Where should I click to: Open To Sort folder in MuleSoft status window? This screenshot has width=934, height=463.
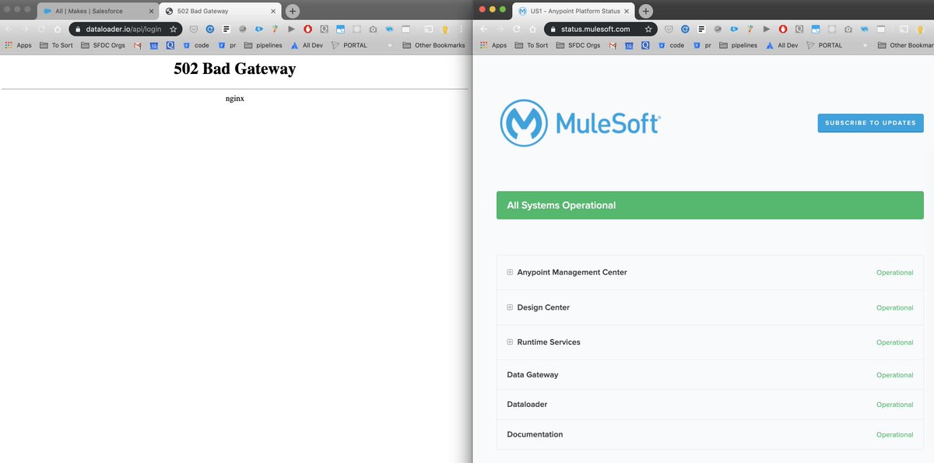tap(532, 45)
